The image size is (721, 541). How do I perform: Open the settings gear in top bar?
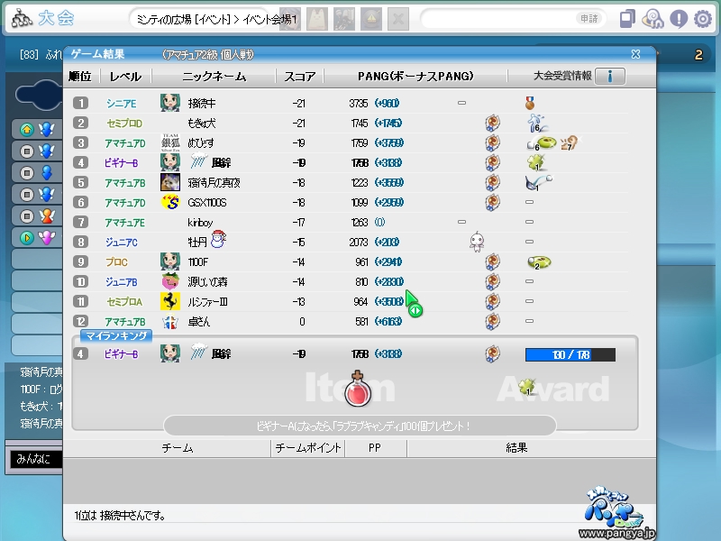tap(702, 19)
